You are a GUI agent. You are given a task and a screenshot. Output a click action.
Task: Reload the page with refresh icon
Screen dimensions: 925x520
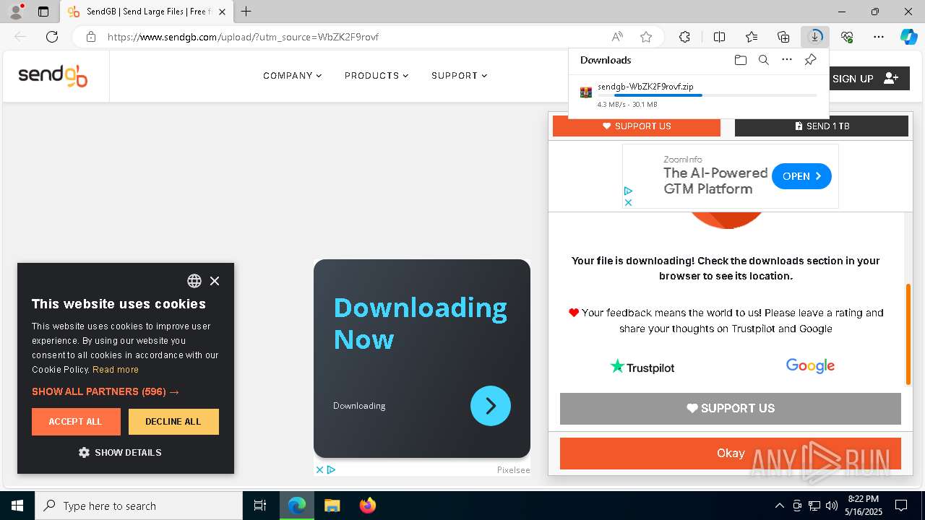[x=52, y=37]
